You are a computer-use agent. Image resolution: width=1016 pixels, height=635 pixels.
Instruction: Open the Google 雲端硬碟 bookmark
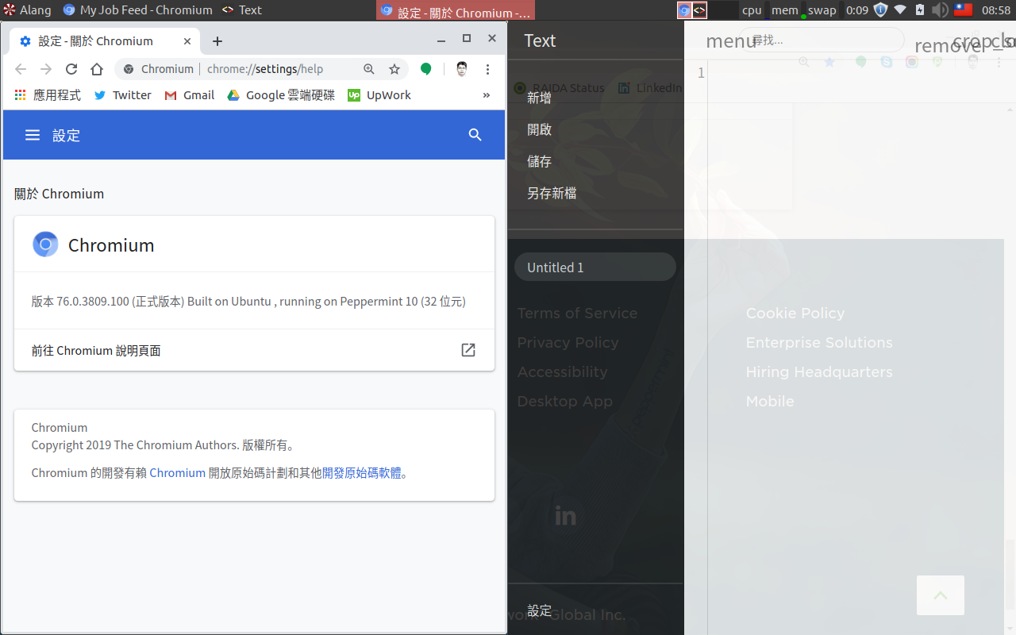(281, 95)
